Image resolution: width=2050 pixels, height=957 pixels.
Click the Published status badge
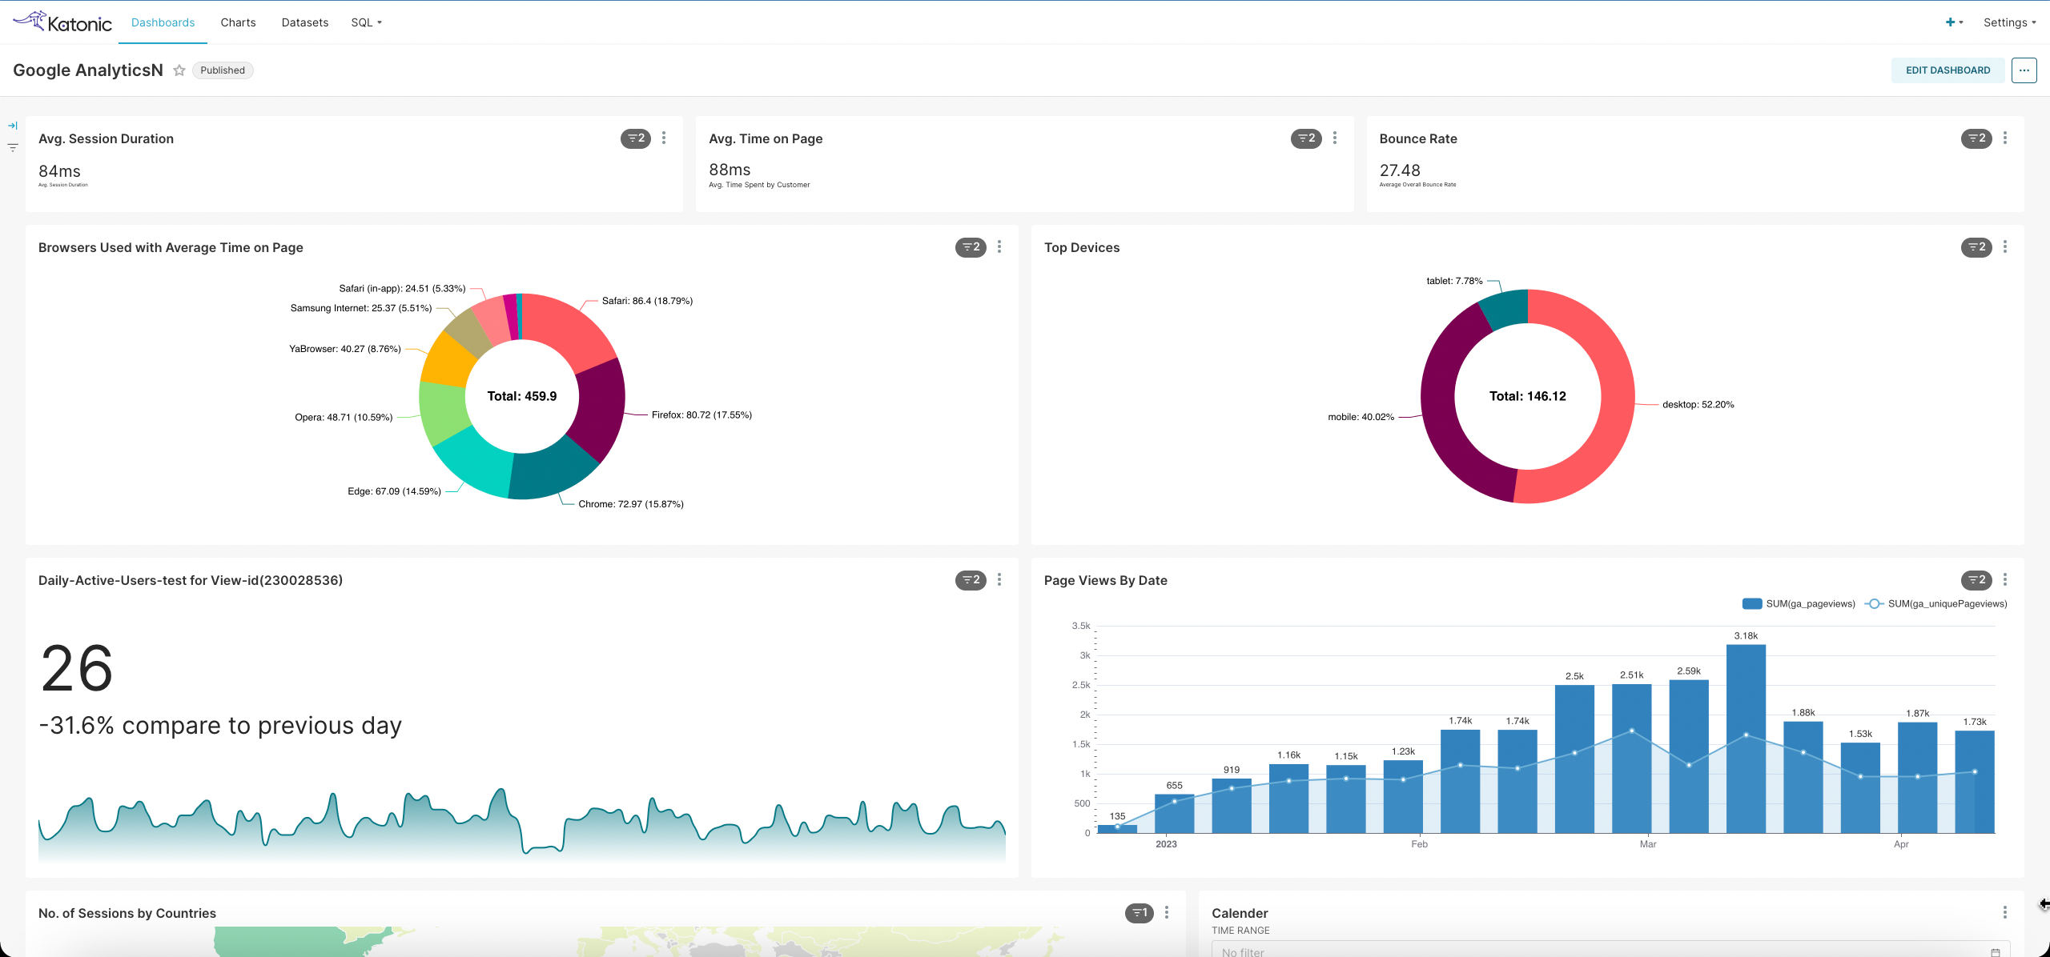tap(223, 70)
